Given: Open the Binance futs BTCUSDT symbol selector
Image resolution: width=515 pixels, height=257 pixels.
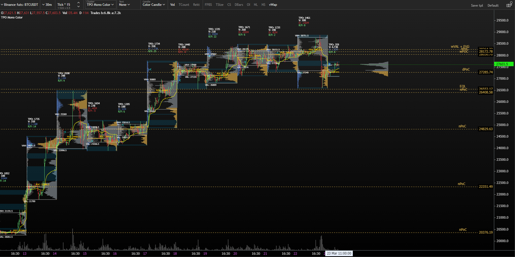Looking at the screenshot, I should click(x=20, y=5).
